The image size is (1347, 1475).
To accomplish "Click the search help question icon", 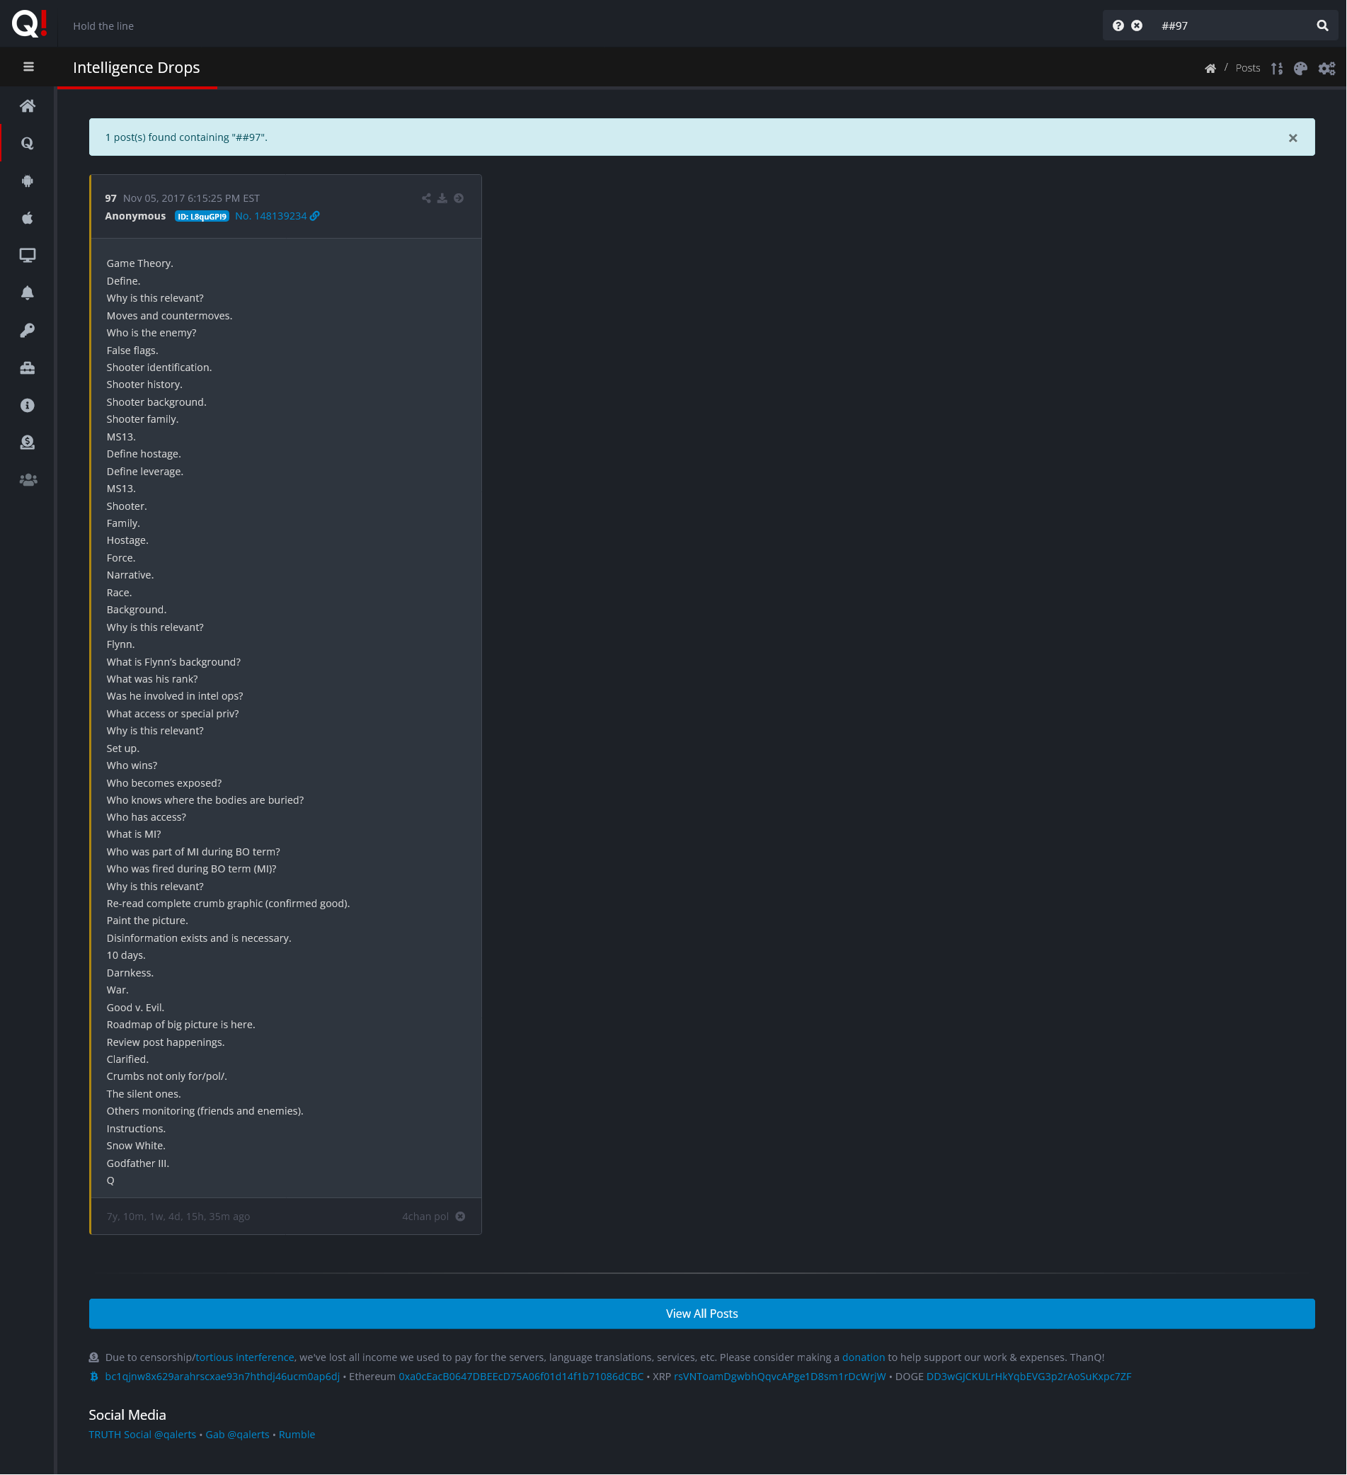I will pyautogui.click(x=1119, y=25).
